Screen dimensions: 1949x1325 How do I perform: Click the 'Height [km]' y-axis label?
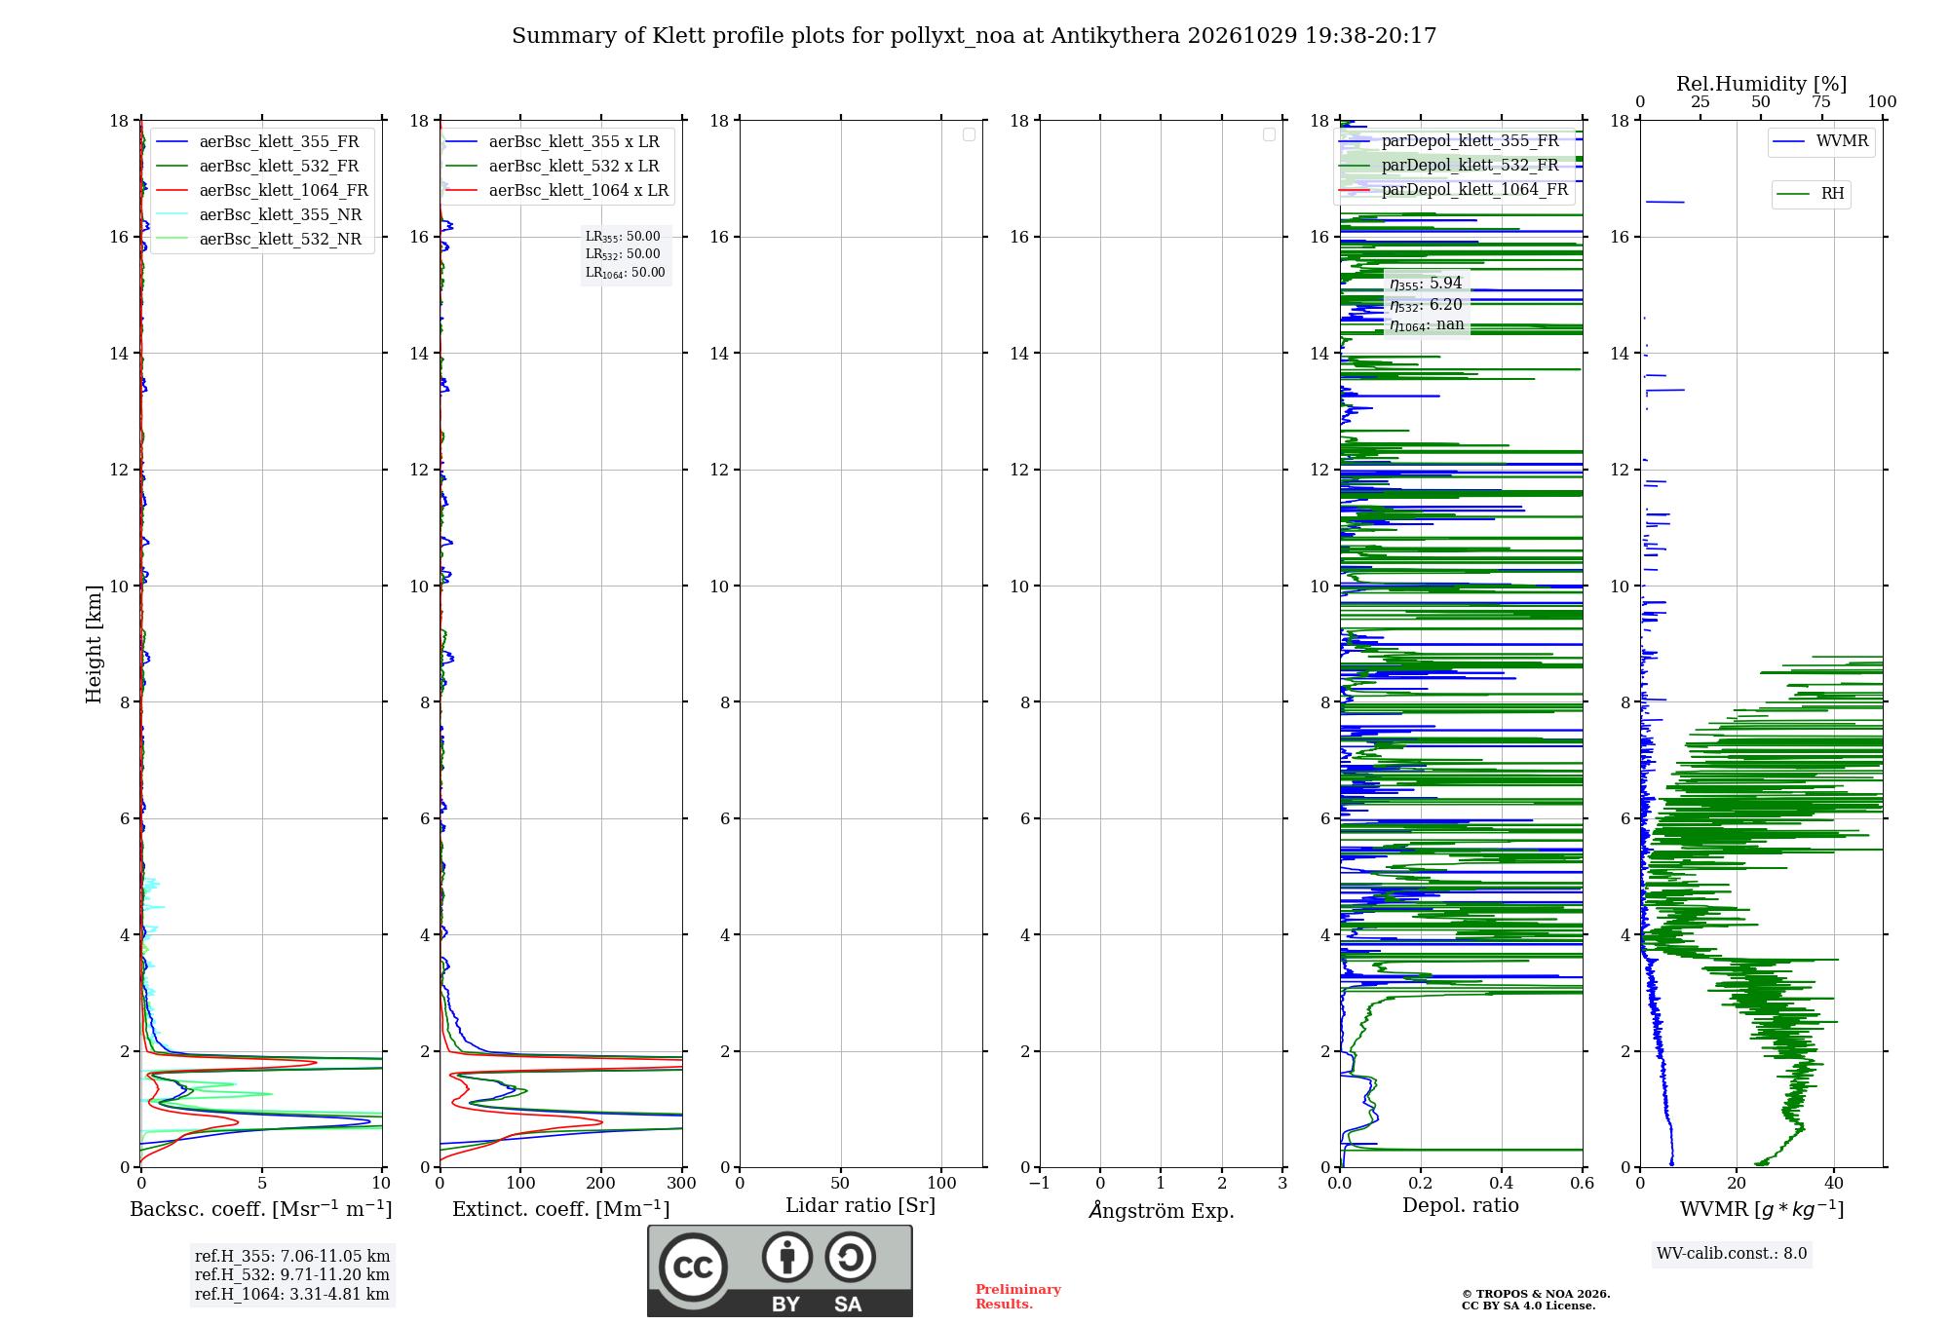point(94,644)
